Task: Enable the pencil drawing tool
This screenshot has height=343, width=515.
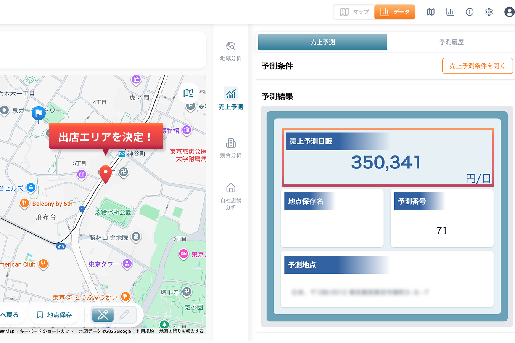Action: (x=124, y=315)
